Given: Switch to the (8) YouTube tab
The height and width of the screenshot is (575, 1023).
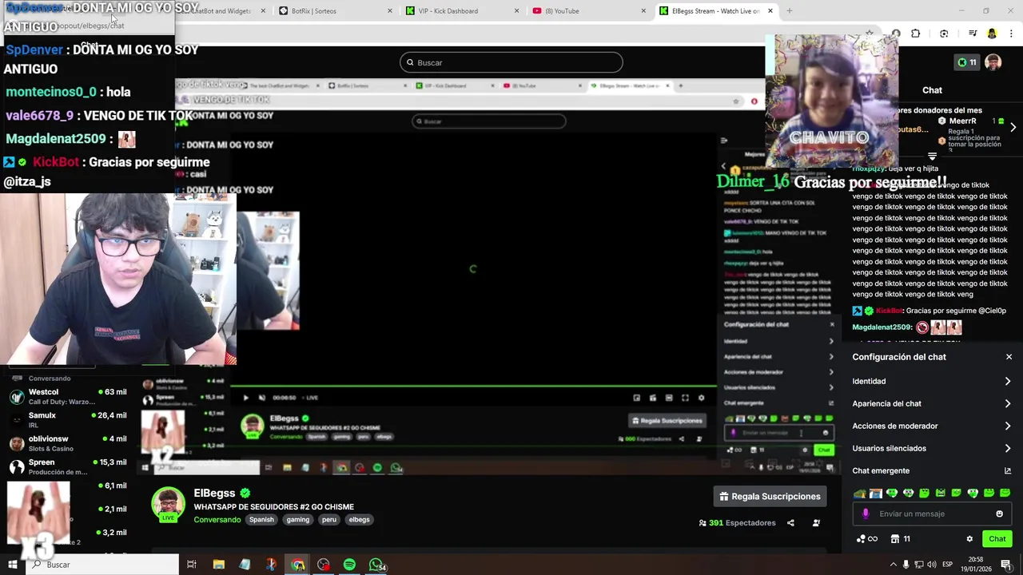Looking at the screenshot, I should (588, 11).
